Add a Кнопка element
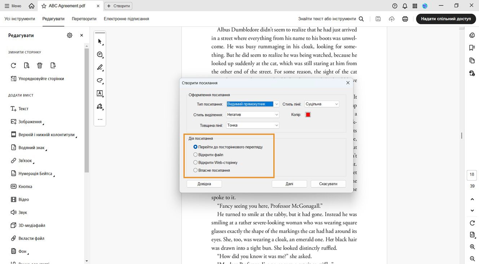Screen dimensions: 479x264 pyautogui.click(x=21, y=186)
